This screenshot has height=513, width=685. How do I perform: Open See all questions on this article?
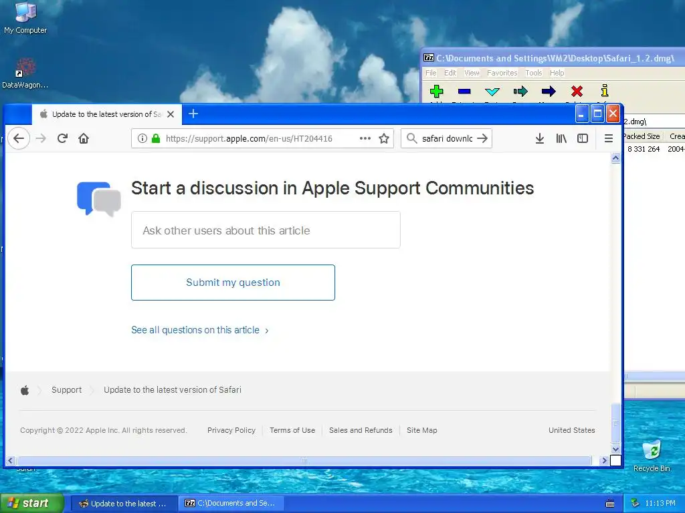(199, 330)
